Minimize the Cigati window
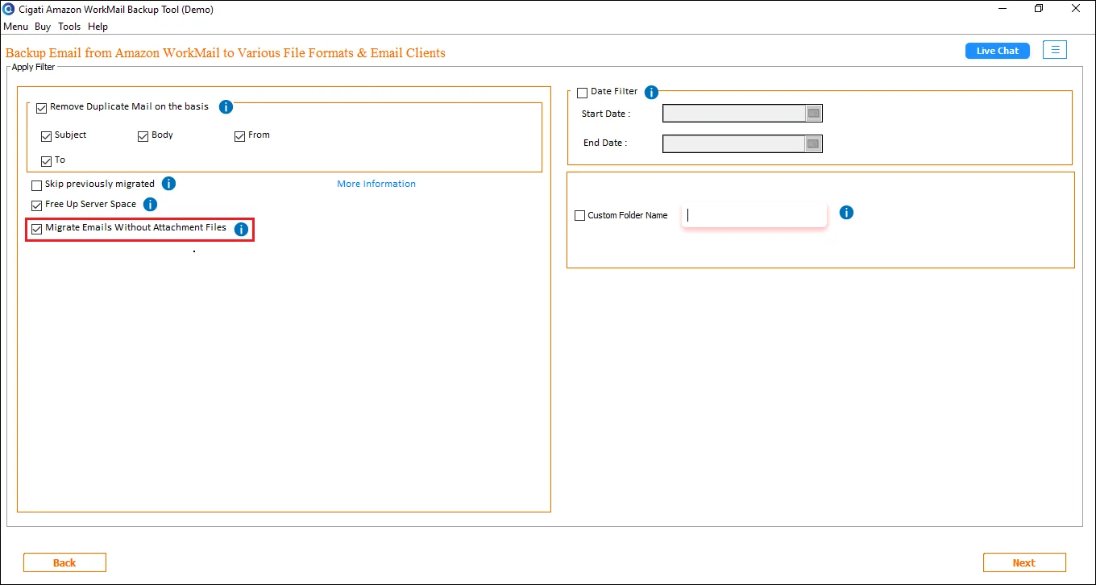This screenshot has height=585, width=1096. (1003, 9)
